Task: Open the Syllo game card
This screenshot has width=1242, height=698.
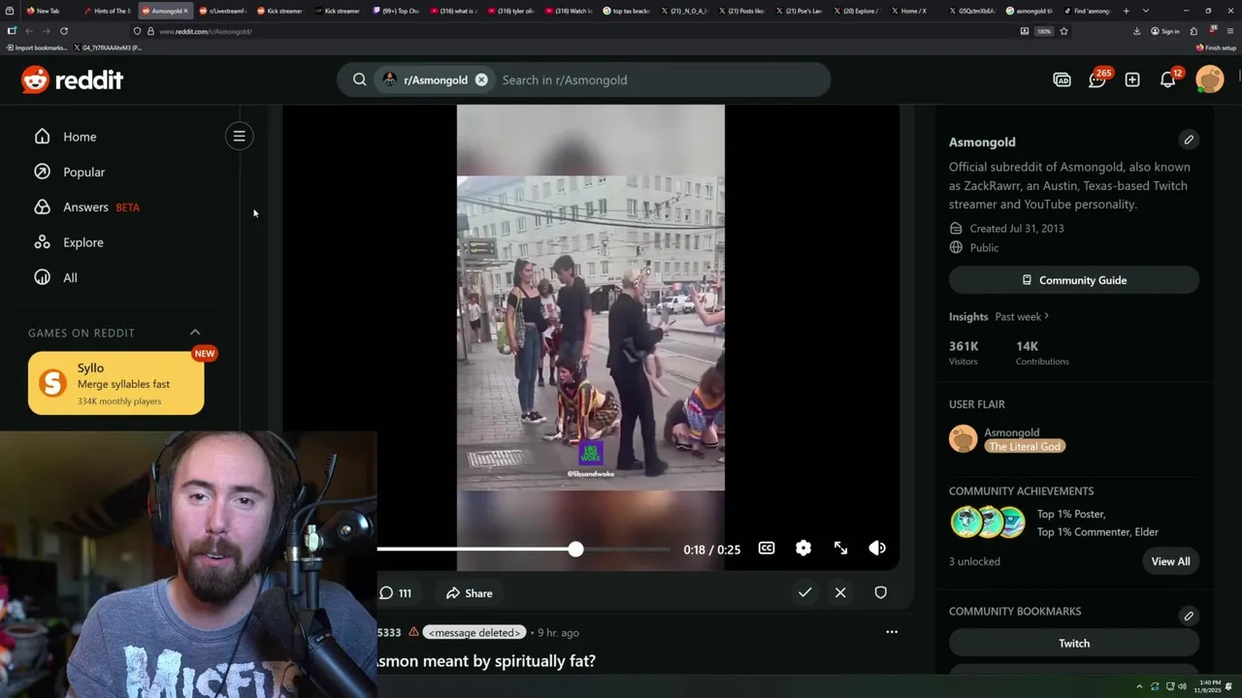Action: click(116, 383)
